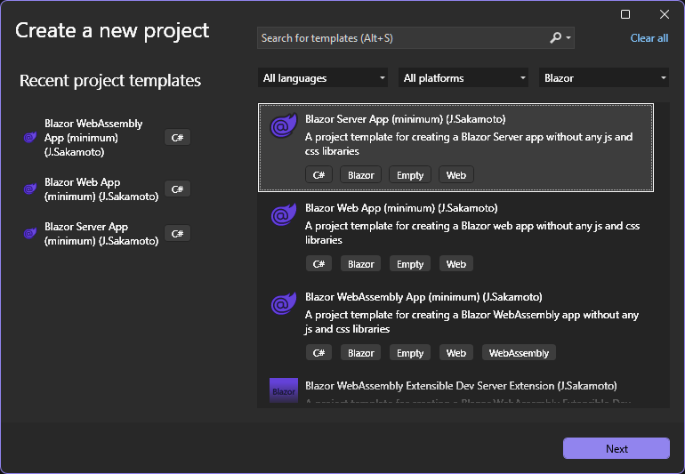Screen dimensions: 685x474
Task: Click C# tag of recent Blazor Web App
Action: click(177, 189)
